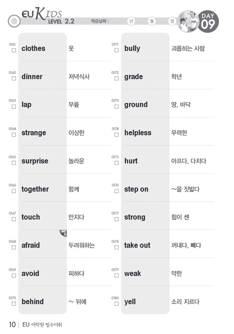Screen dimensions: 234x334
Task: Click the word helpless
Action: point(138,133)
